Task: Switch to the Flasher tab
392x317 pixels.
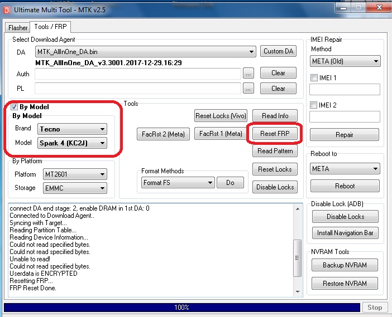Action: pyautogui.click(x=18, y=27)
